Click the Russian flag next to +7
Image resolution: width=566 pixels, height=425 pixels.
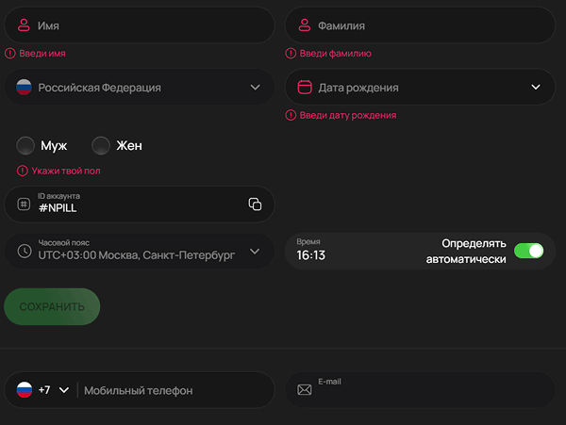click(25, 390)
